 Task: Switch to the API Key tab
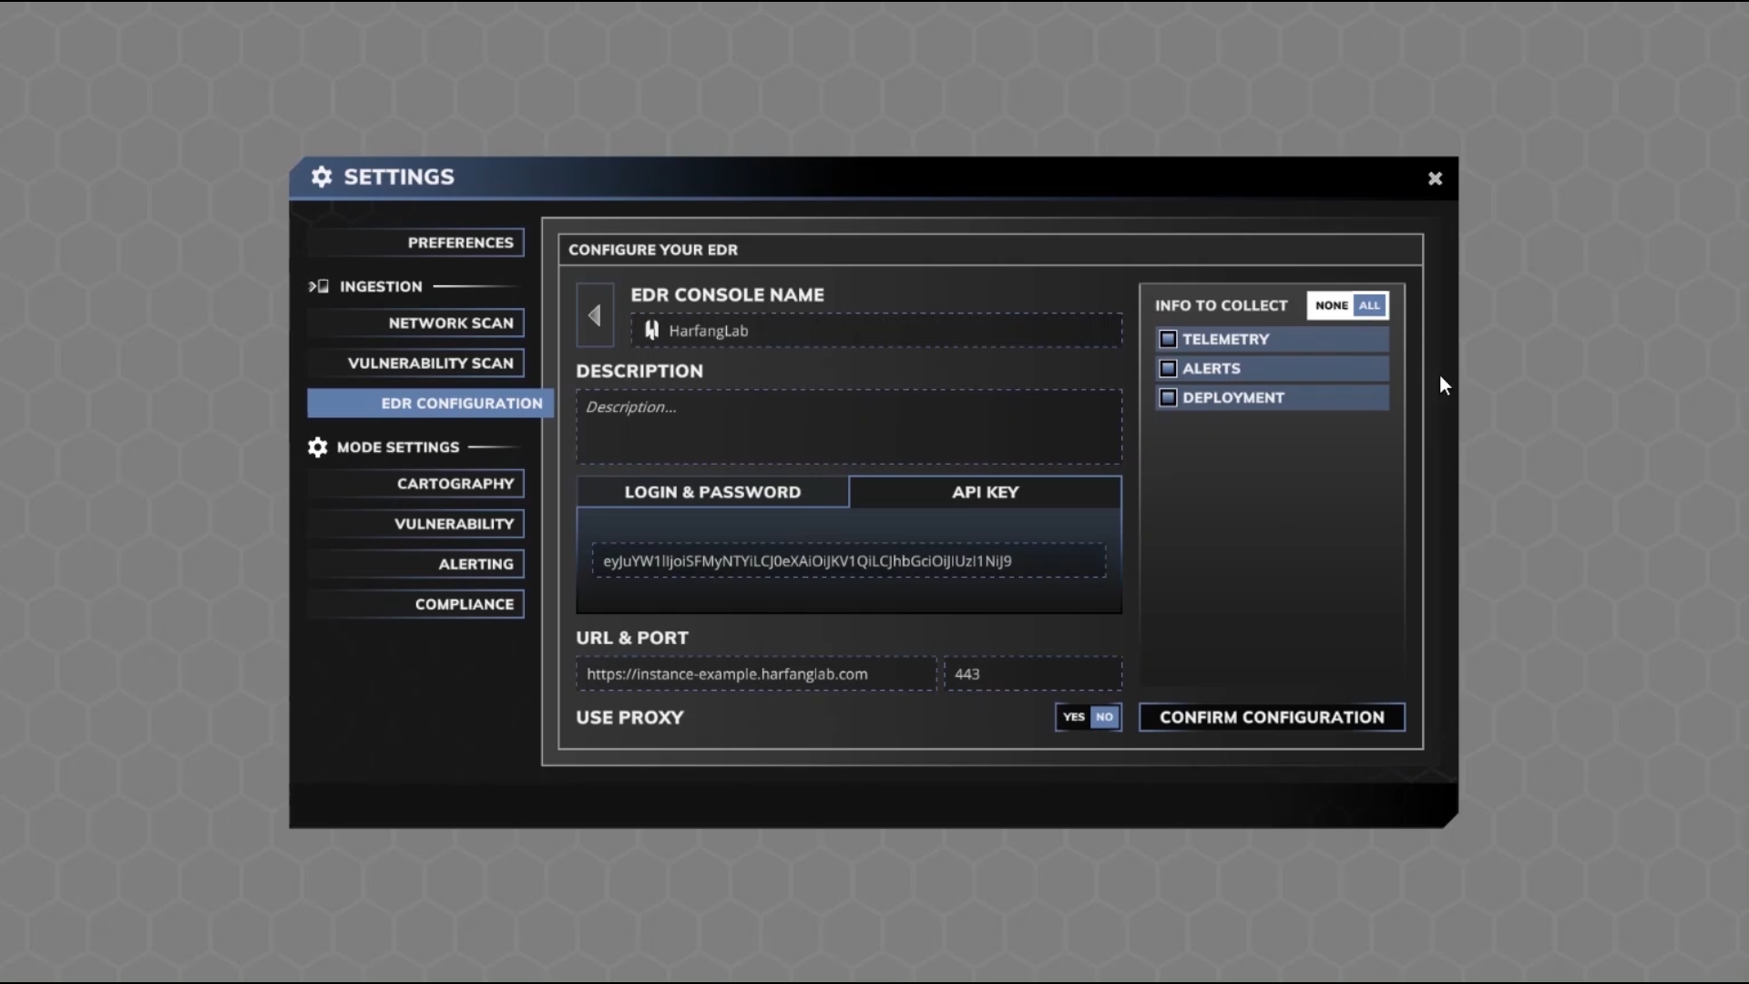click(x=985, y=492)
